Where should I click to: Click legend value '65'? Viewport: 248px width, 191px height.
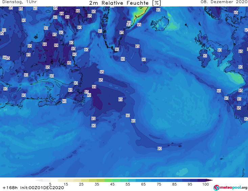pos(143,184)
